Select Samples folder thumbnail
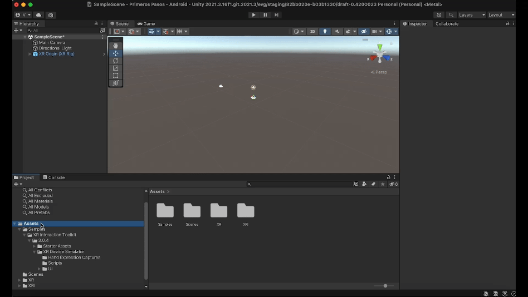Screen dimensions: 528x297 point(165,215)
